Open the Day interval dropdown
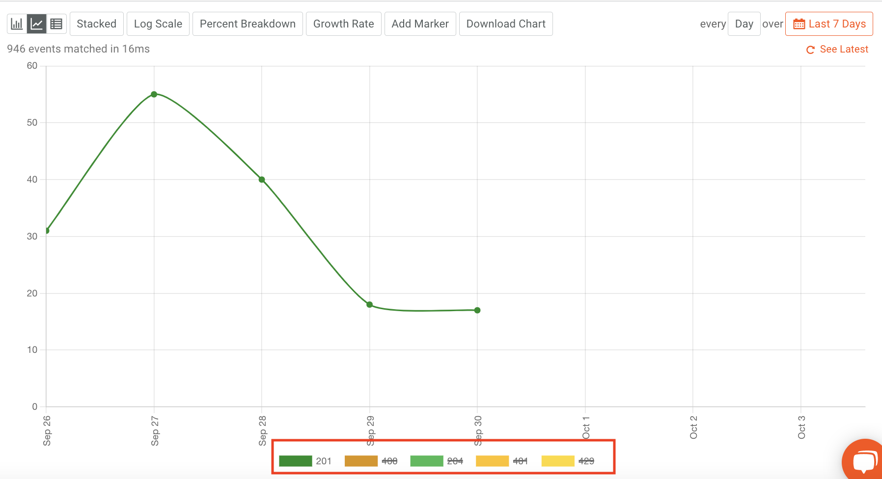The image size is (882, 479). tap(744, 23)
